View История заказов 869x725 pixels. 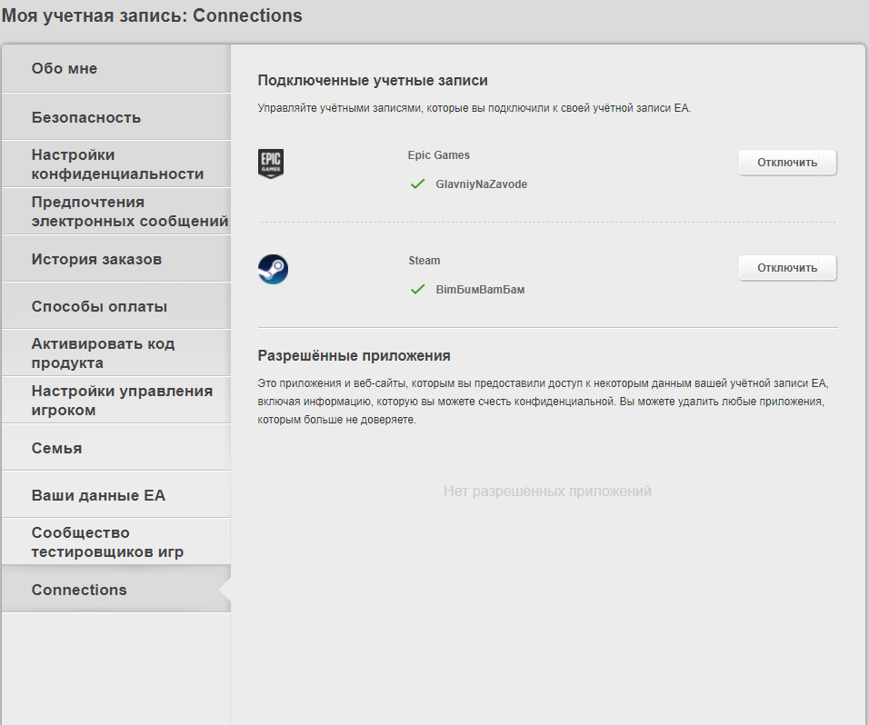(116, 259)
